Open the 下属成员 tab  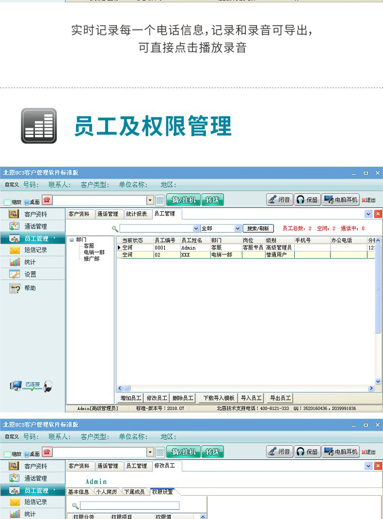(x=134, y=492)
